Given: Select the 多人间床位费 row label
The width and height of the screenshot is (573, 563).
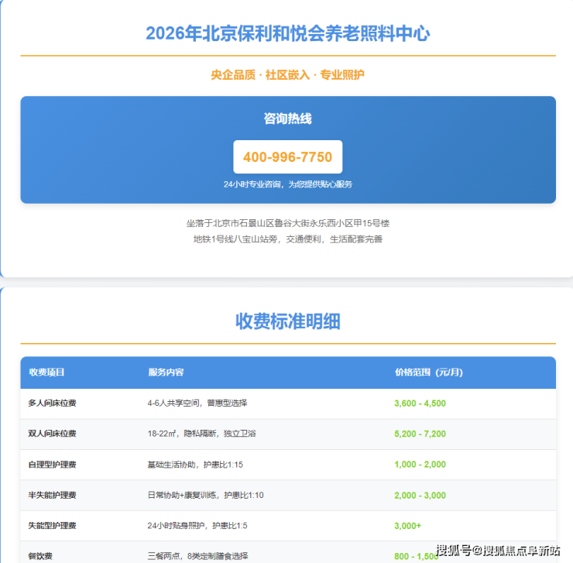Looking at the screenshot, I should [53, 403].
